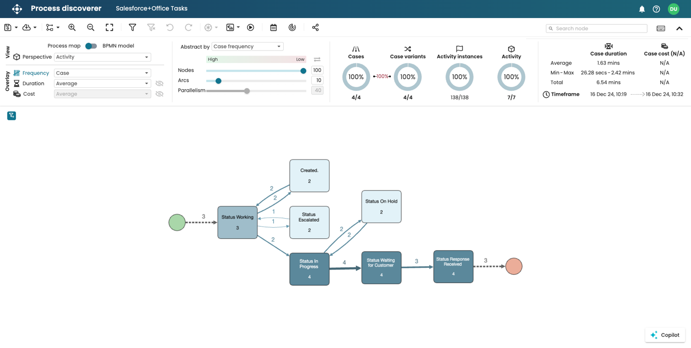This screenshot has height=348, width=691.
Task: Click the animate process playback icon
Action: point(251,27)
